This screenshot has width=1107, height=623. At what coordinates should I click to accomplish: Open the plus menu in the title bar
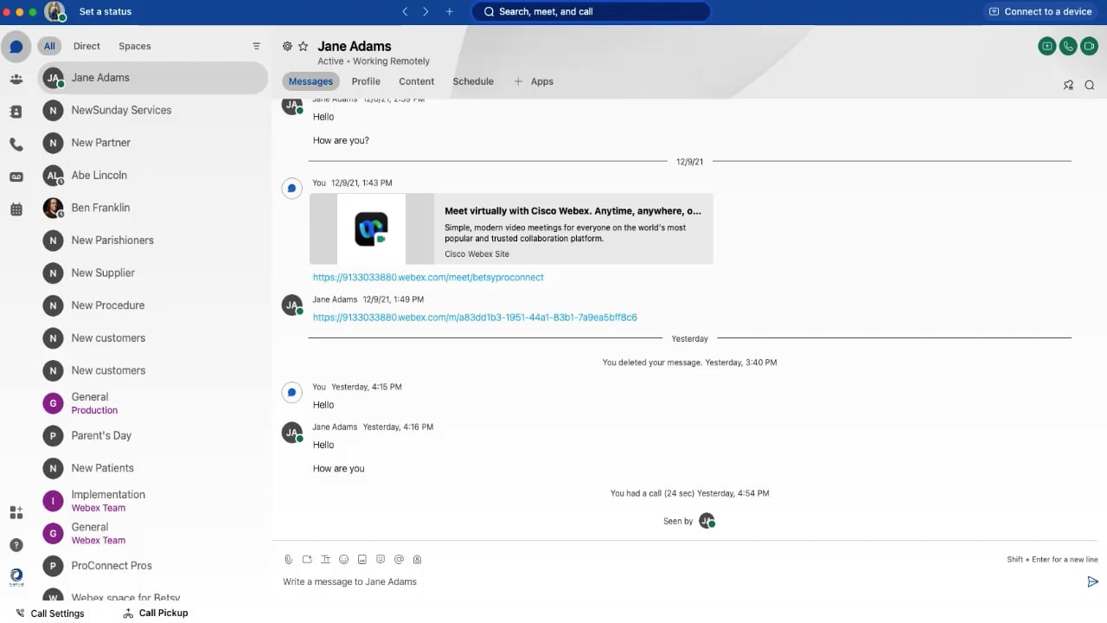tap(449, 12)
